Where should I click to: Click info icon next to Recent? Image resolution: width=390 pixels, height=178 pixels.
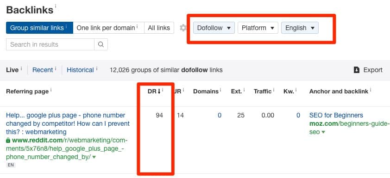point(55,68)
